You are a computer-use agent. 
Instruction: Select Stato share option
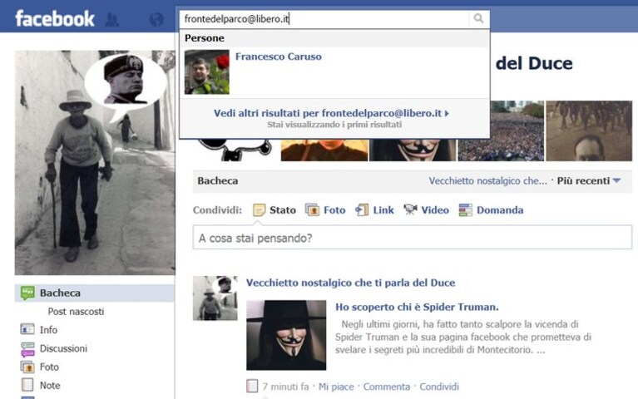(x=282, y=209)
